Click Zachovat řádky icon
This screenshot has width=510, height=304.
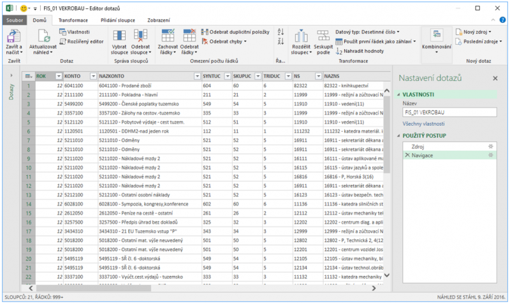[168, 35]
